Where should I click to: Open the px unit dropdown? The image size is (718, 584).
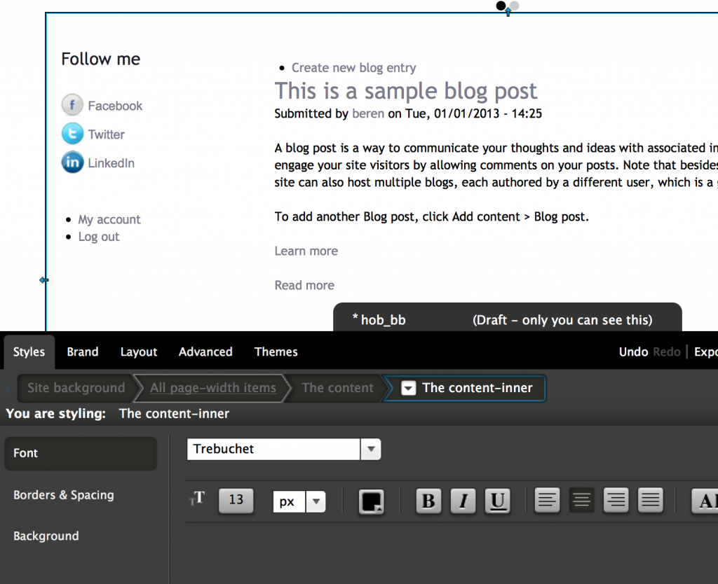pos(316,501)
